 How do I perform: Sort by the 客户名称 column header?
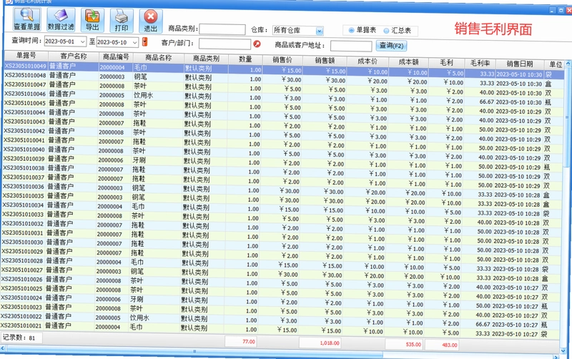click(74, 56)
